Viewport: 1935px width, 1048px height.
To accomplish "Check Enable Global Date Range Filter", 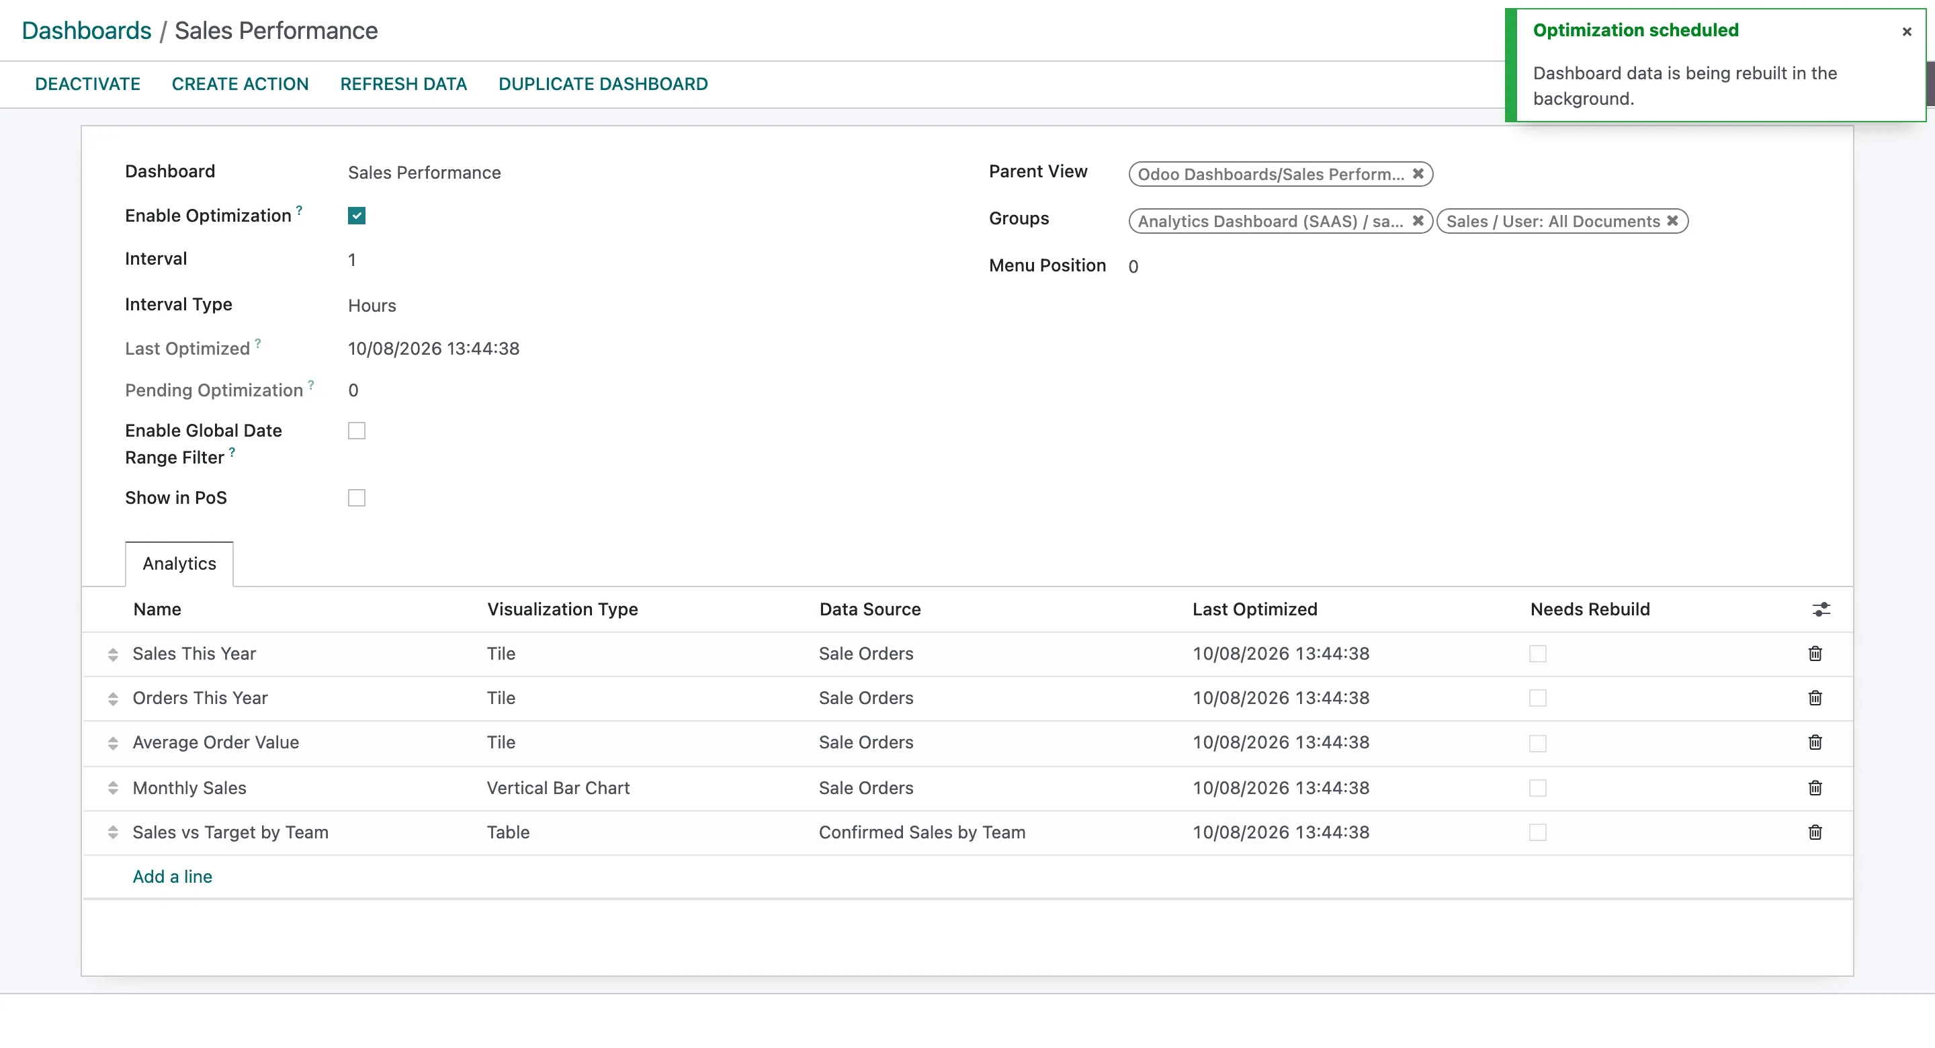I will click(357, 431).
